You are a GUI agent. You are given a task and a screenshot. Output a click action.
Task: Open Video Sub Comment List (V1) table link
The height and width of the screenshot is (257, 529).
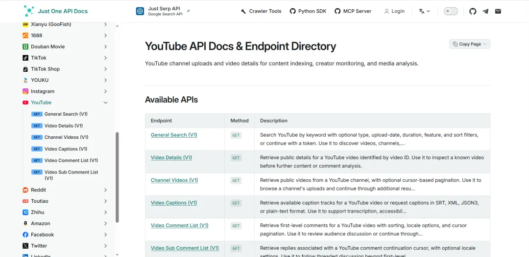click(x=185, y=248)
